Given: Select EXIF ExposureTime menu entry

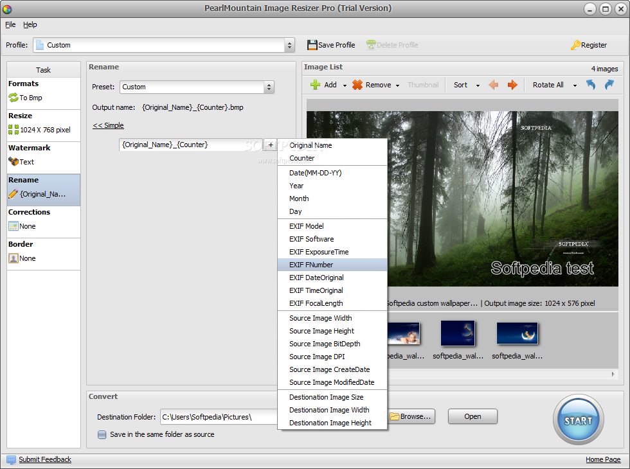Looking at the screenshot, I should [x=332, y=252].
